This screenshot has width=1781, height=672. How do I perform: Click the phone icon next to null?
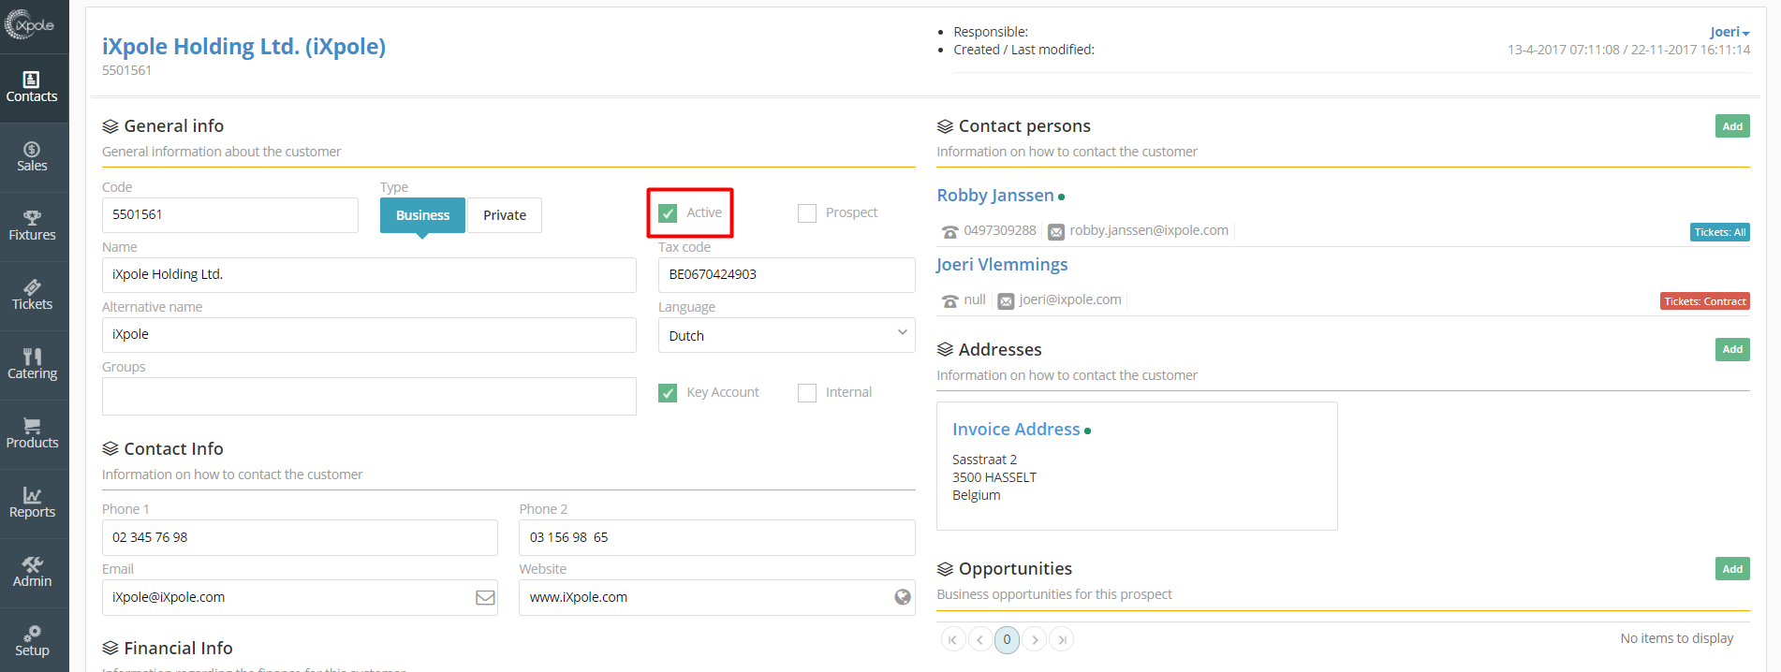(950, 300)
